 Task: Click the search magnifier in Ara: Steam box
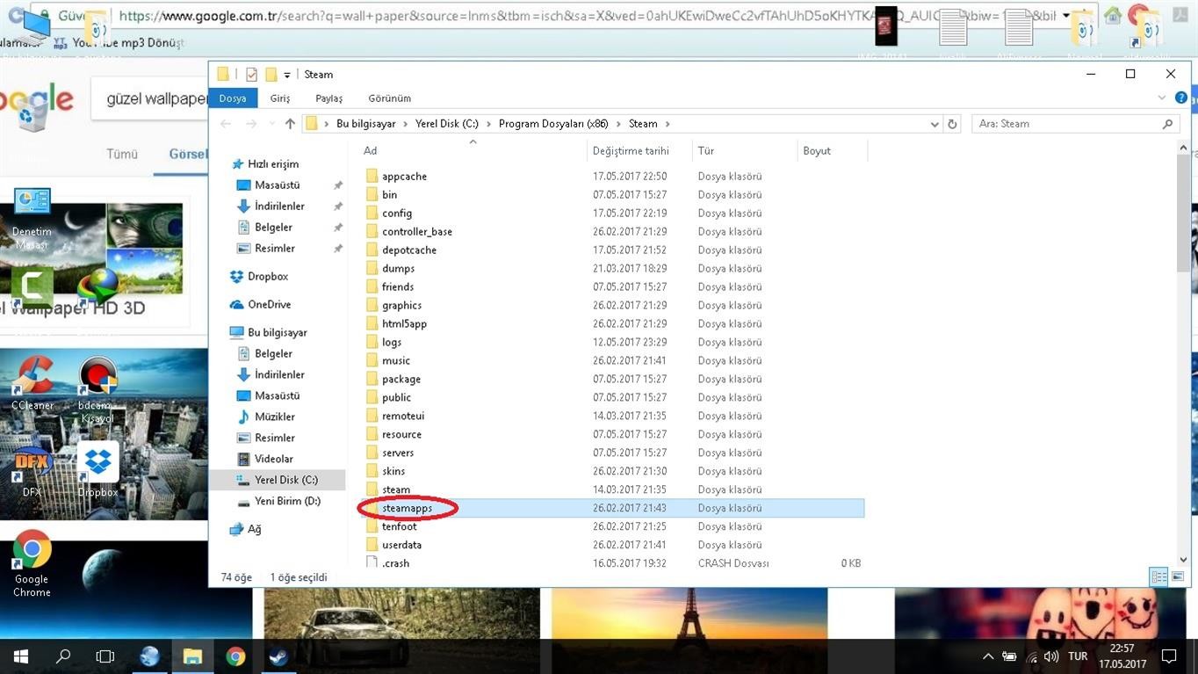tap(1167, 124)
